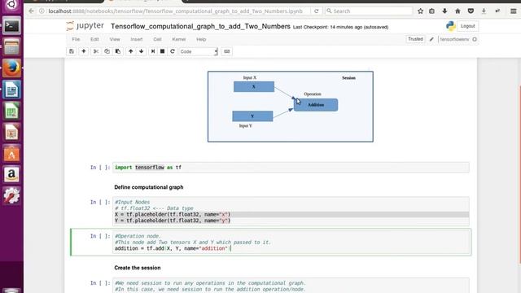This screenshot has width=521, height=293.
Task: Interrupt the kernel with stop icon
Action: pyautogui.click(x=162, y=51)
